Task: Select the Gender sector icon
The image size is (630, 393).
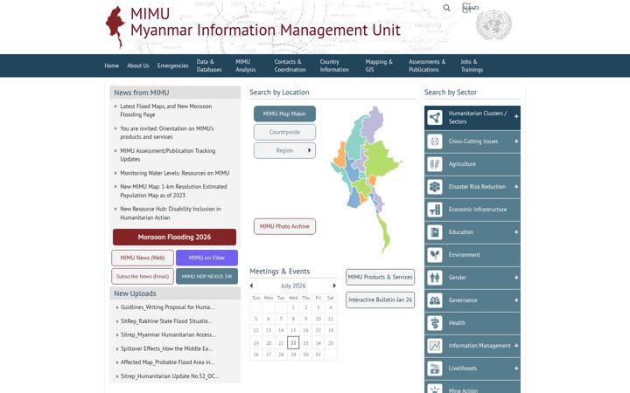Action: pos(435,278)
